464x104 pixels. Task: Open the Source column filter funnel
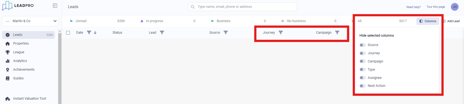tap(226, 32)
